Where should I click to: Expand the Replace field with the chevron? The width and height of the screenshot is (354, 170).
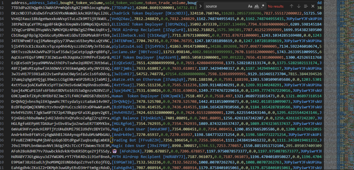pyautogui.click(x=201, y=6)
